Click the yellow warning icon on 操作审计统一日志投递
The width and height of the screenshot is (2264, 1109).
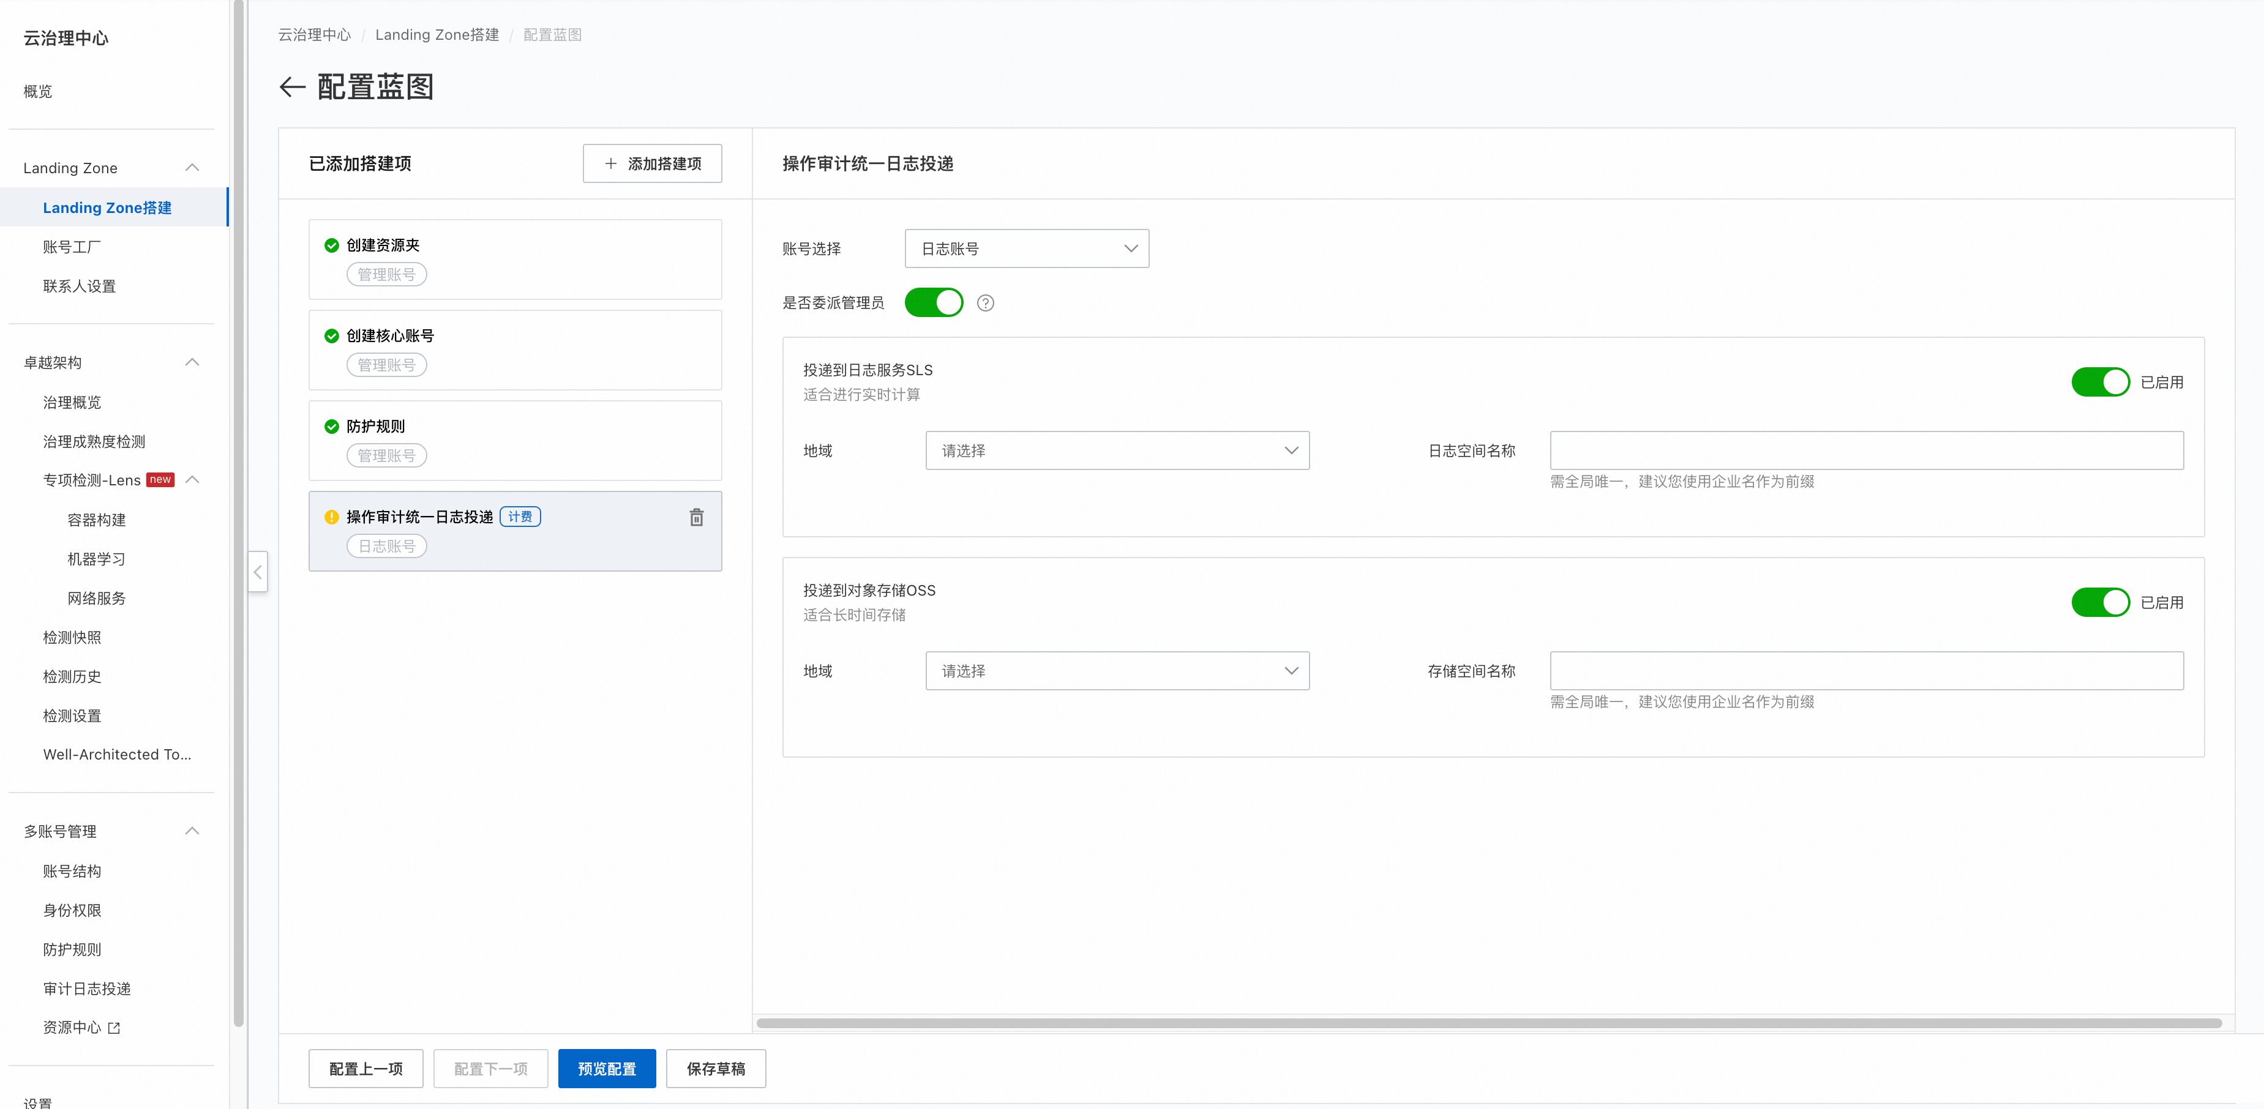pos(331,518)
